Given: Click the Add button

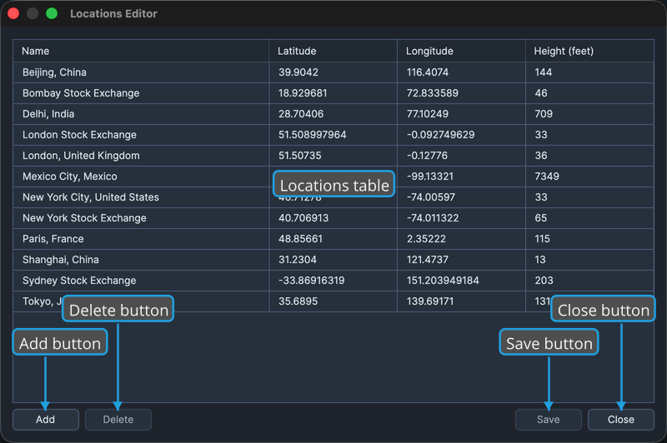Looking at the screenshot, I should (46, 420).
